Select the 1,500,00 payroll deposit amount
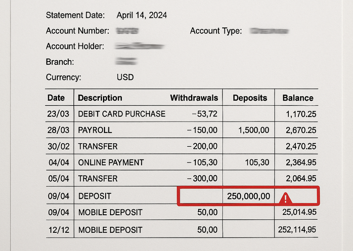 click(x=254, y=130)
